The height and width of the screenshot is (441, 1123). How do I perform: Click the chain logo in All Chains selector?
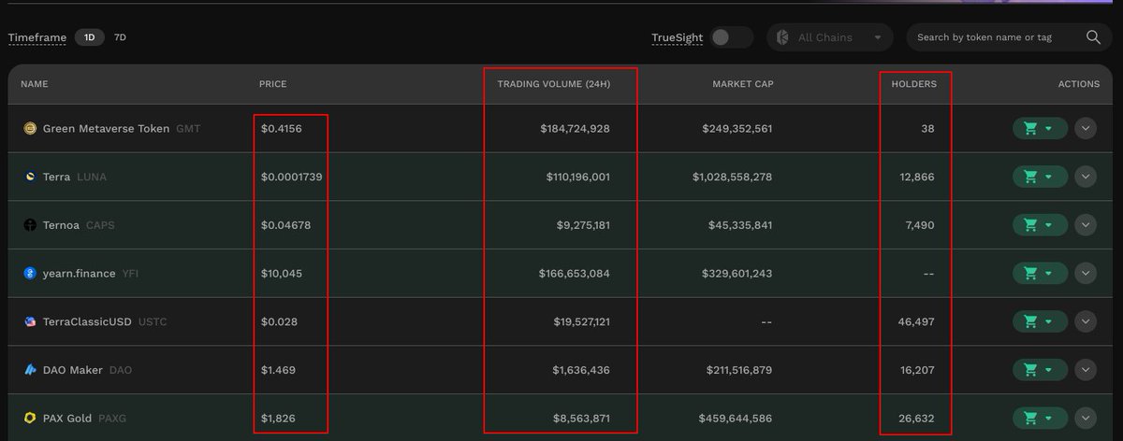[x=782, y=37]
